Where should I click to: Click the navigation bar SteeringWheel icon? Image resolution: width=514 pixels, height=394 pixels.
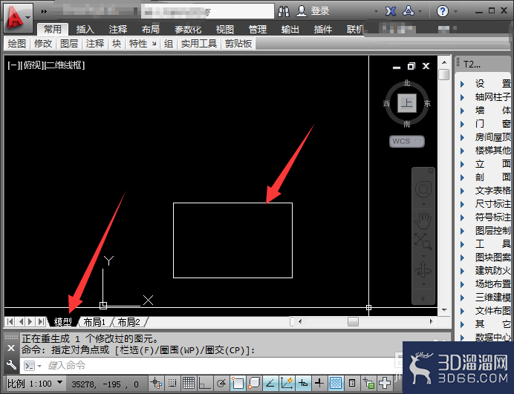click(423, 189)
